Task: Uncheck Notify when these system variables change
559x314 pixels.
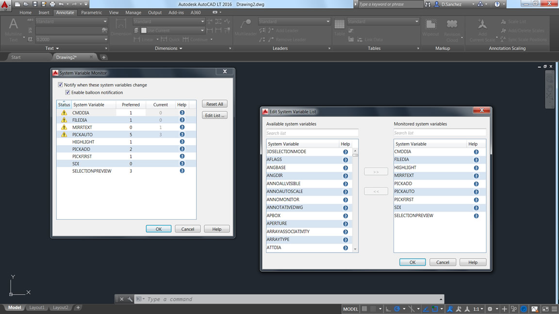Action: pyautogui.click(x=61, y=85)
